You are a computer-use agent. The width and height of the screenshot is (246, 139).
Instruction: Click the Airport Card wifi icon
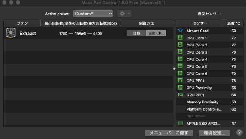click(181, 31)
